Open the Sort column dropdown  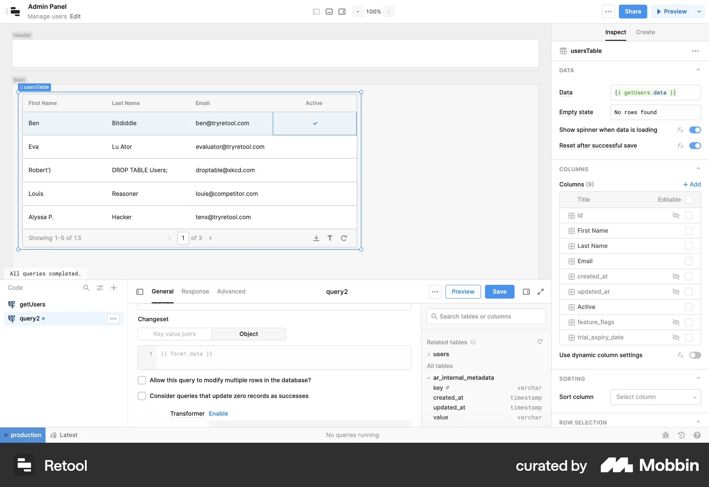point(655,397)
